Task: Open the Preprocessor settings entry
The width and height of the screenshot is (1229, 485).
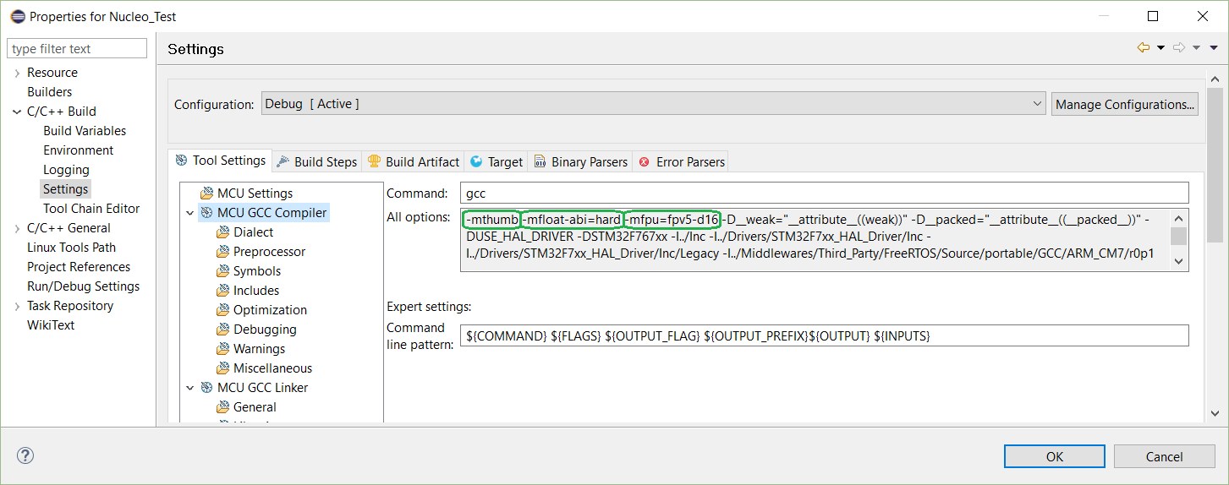Action: pos(269,252)
